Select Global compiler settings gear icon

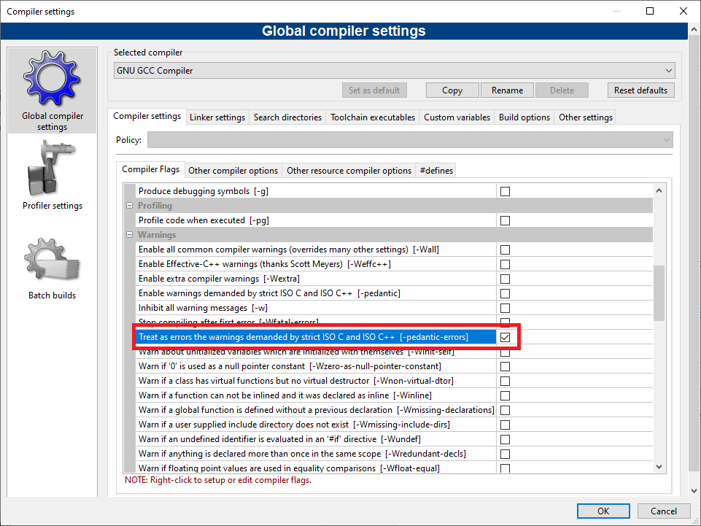tap(52, 80)
